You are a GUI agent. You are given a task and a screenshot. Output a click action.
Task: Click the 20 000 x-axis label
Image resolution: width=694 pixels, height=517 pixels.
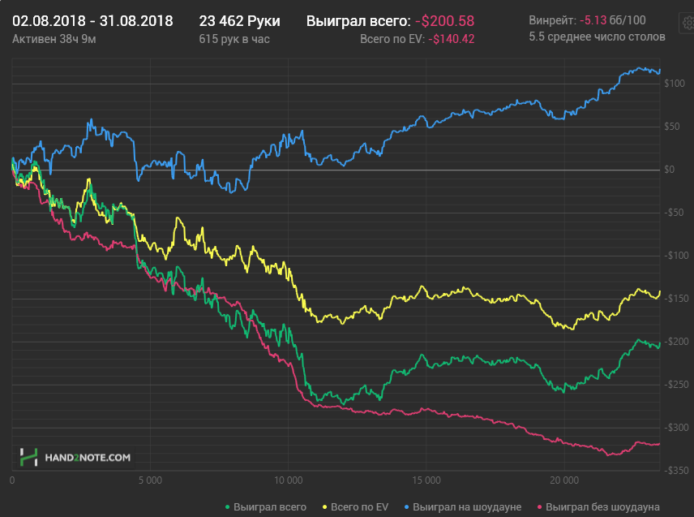pyautogui.click(x=564, y=480)
